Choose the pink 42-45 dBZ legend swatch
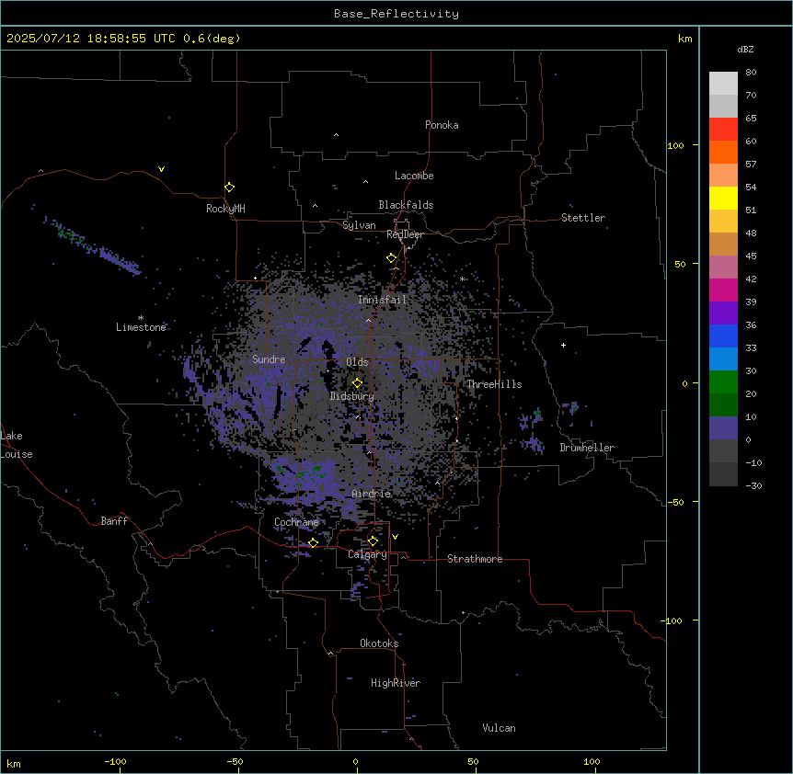793x774 pixels. point(723,267)
